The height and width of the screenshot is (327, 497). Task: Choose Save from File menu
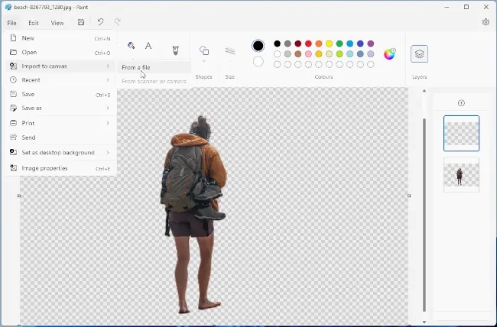click(x=60, y=94)
